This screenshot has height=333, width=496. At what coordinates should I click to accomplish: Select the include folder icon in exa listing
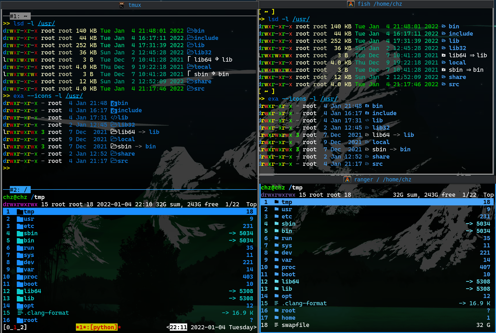pyautogui.click(x=114, y=110)
